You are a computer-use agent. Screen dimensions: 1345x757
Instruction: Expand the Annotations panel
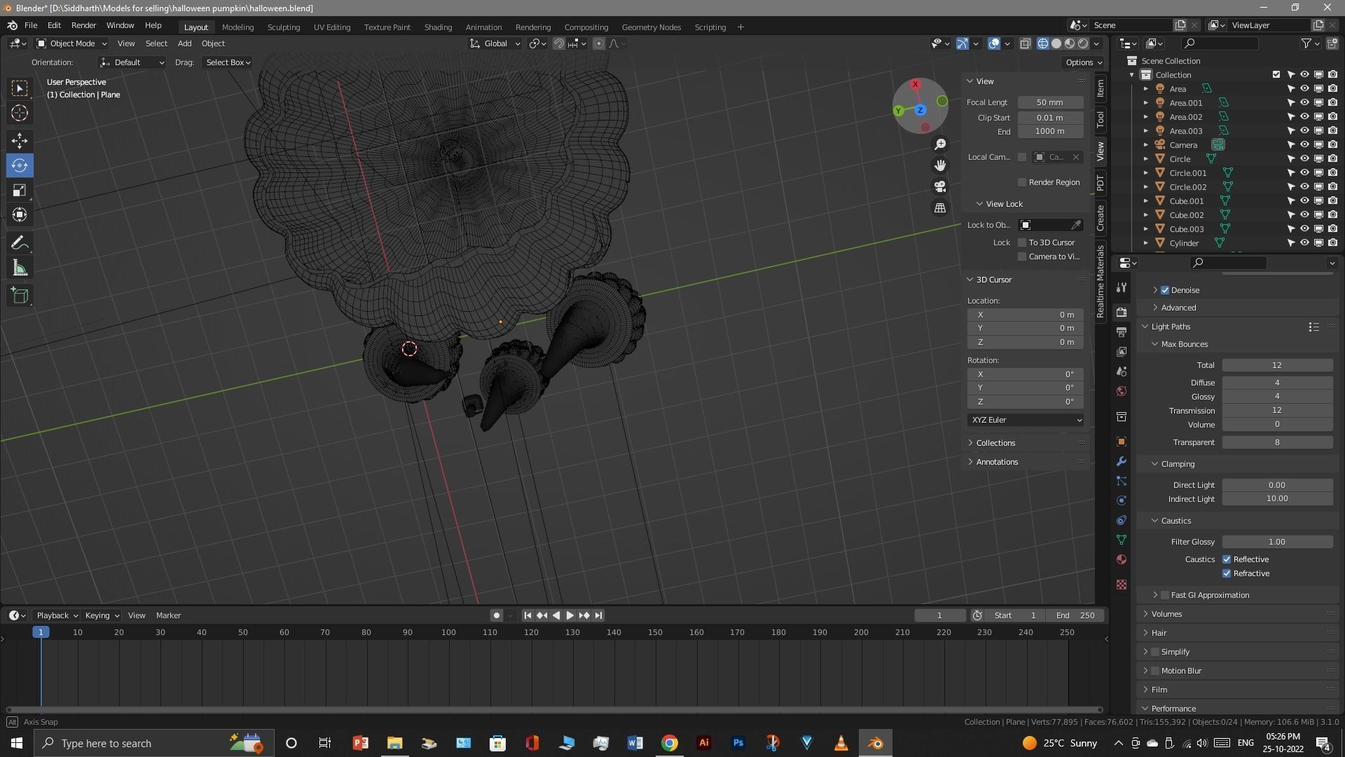click(x=996, y=462)
